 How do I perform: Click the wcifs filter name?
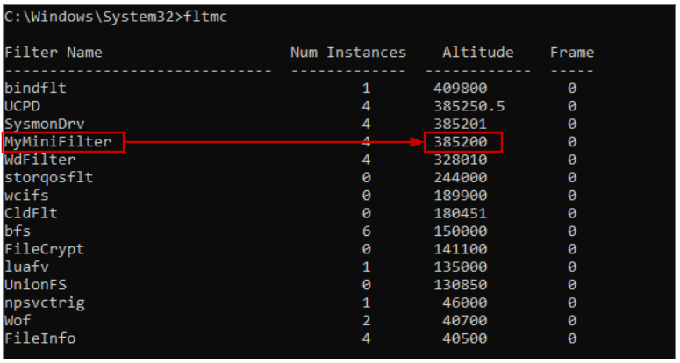click(x=27, y=196)
